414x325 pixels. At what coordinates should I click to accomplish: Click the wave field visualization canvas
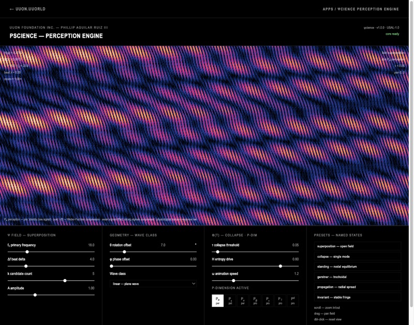click(x=204, y=136)
